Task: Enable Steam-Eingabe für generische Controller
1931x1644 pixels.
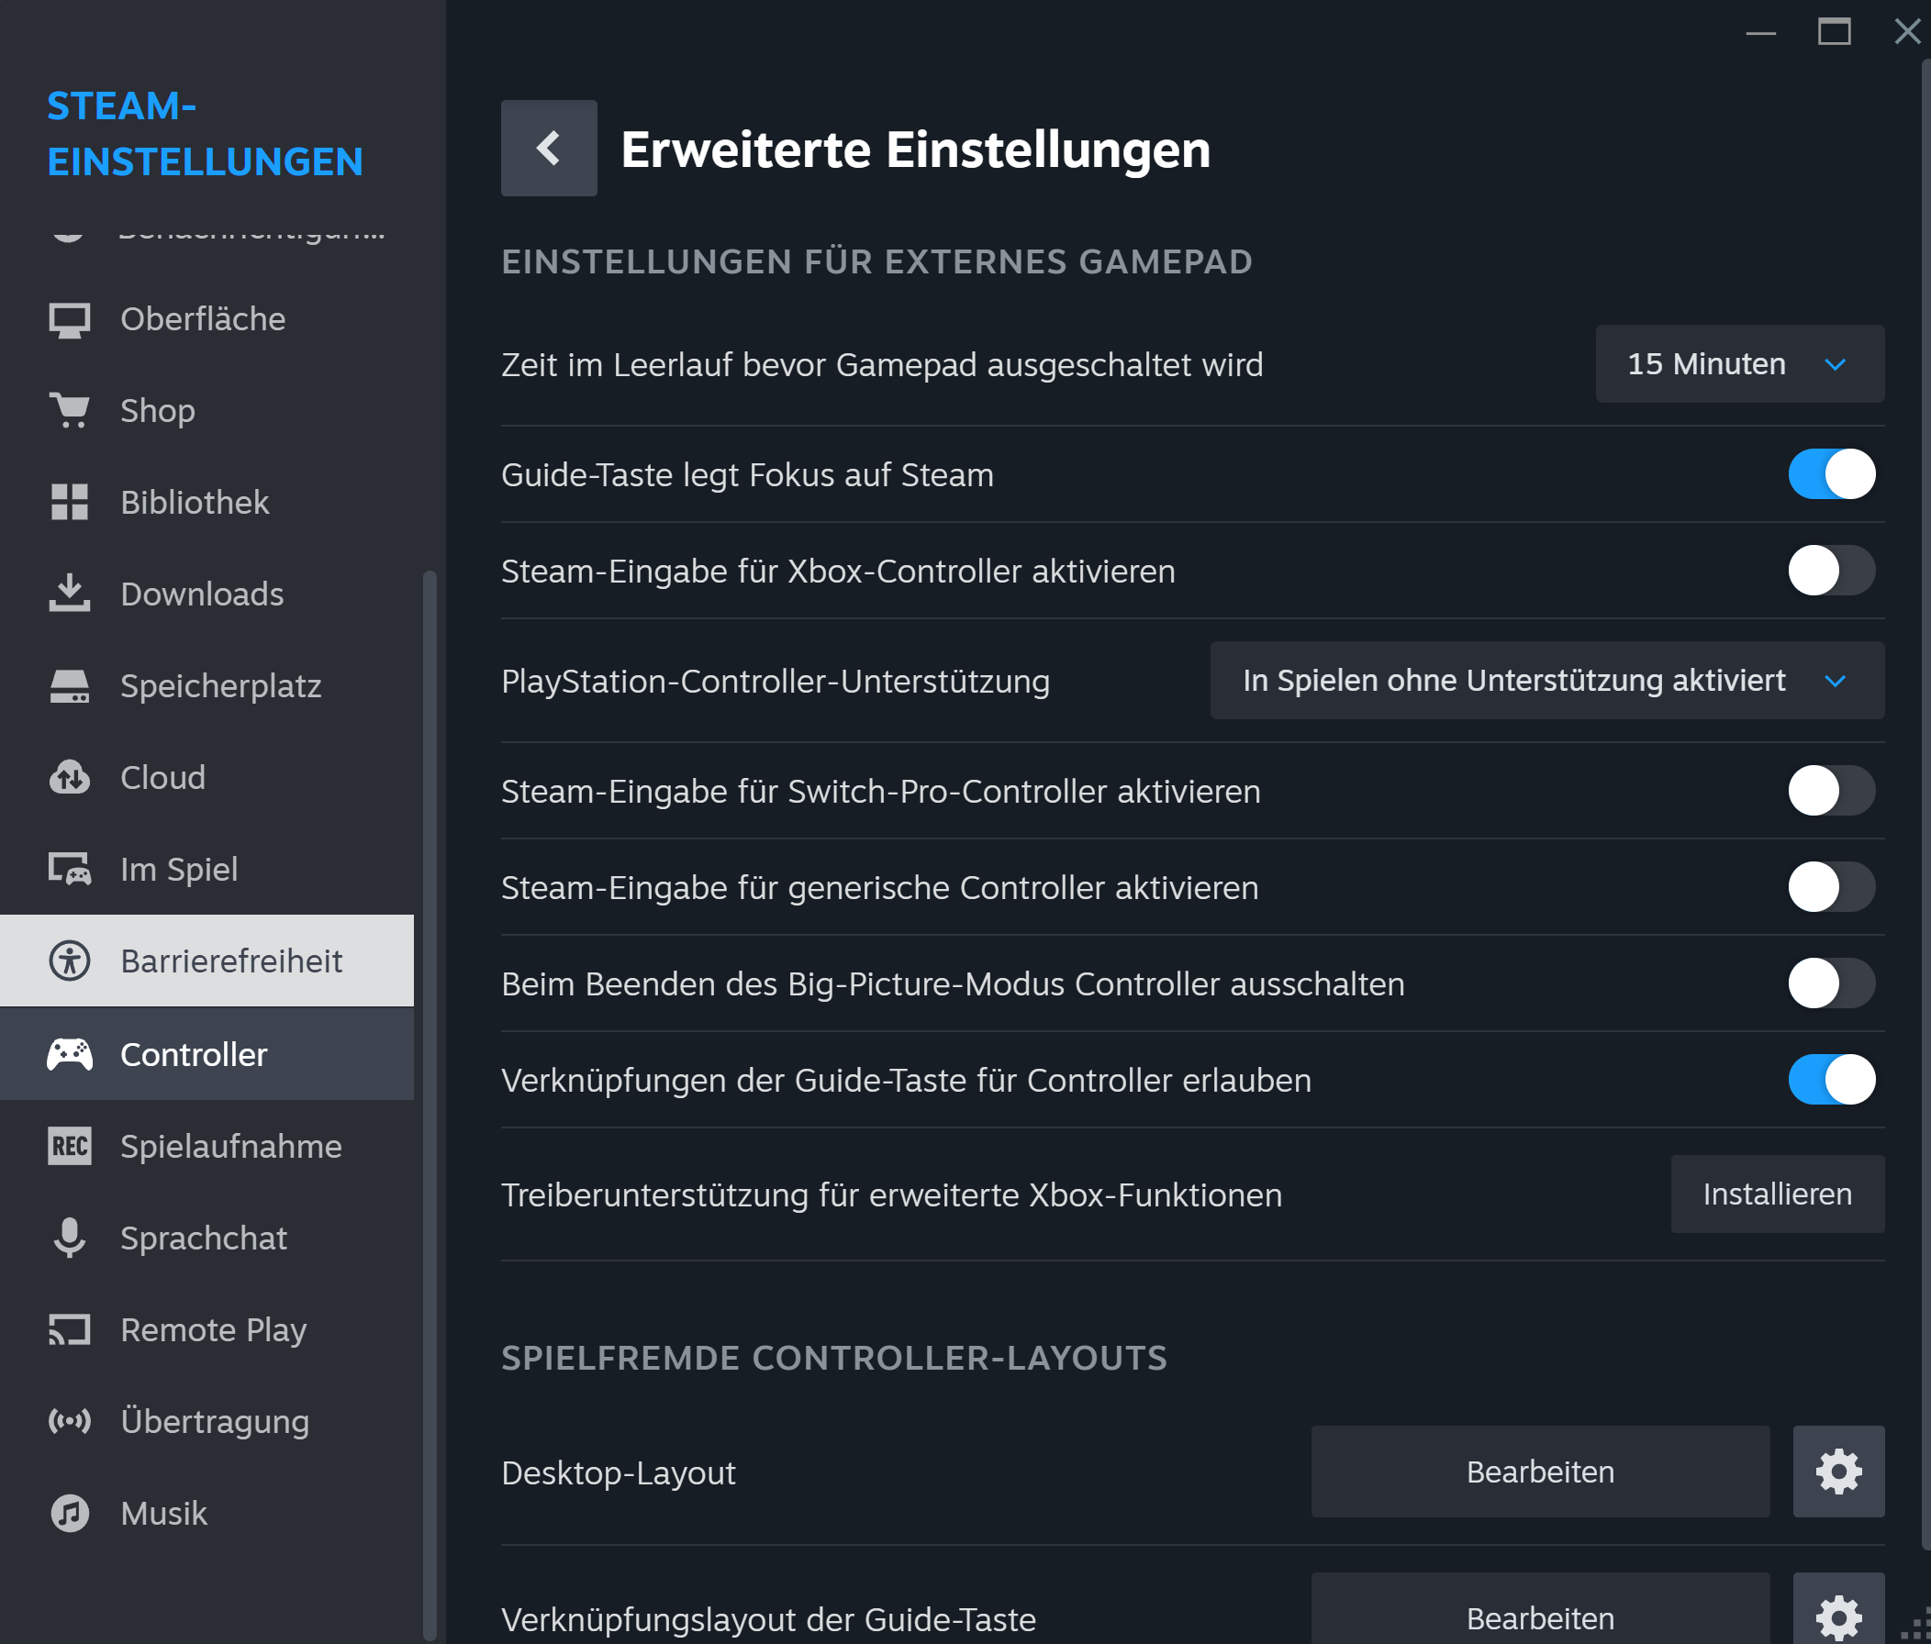Action: tap(1831, 887)
